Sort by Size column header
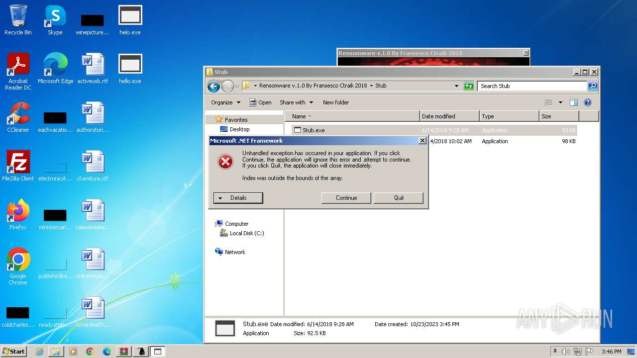The height and width of the screenshot is (358, 637). click(x=559, y=116)
